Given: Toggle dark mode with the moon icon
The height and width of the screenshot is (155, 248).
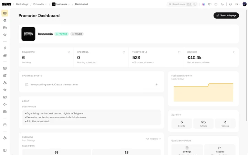Looking at the screenshot, I should 222,4.
